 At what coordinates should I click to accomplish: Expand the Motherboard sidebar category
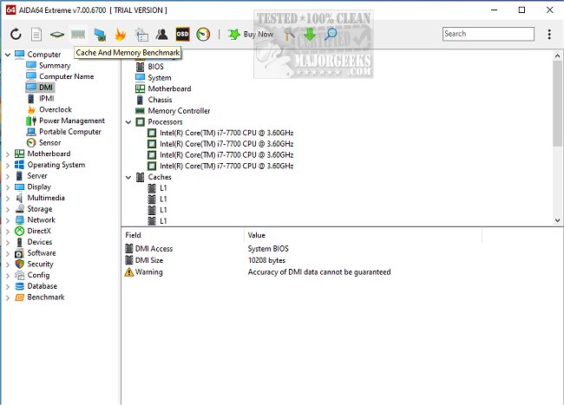coord(8,154)
